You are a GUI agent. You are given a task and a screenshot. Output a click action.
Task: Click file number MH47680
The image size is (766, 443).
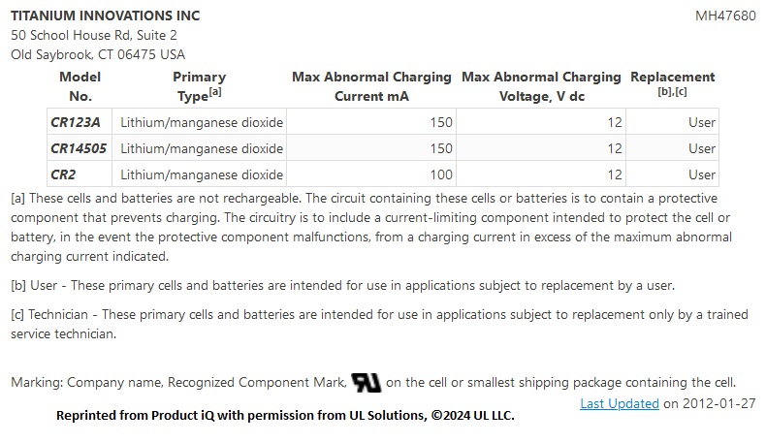(725, 16)
